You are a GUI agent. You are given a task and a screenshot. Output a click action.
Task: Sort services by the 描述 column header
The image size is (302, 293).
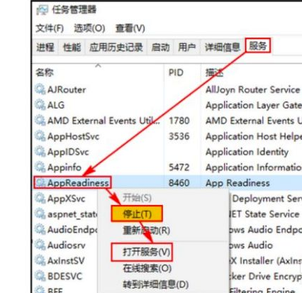pos(214,72)
